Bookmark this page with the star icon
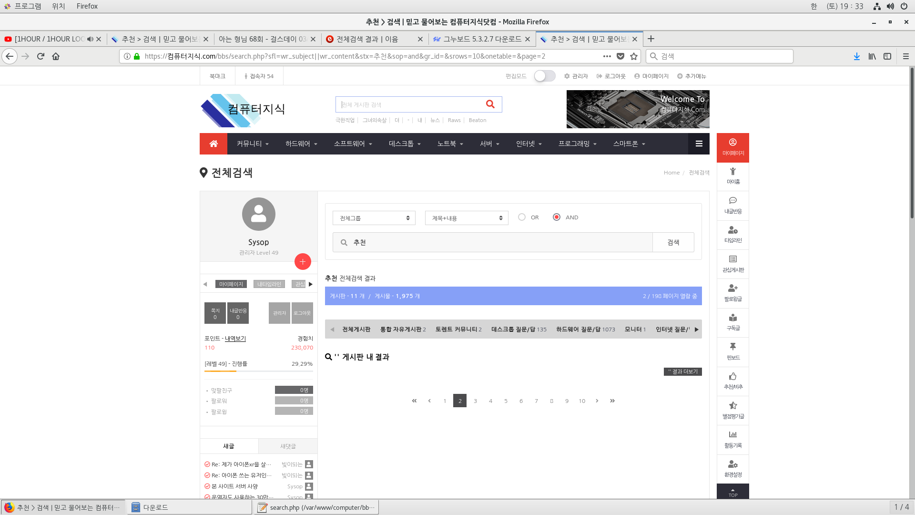 (634, 56)
